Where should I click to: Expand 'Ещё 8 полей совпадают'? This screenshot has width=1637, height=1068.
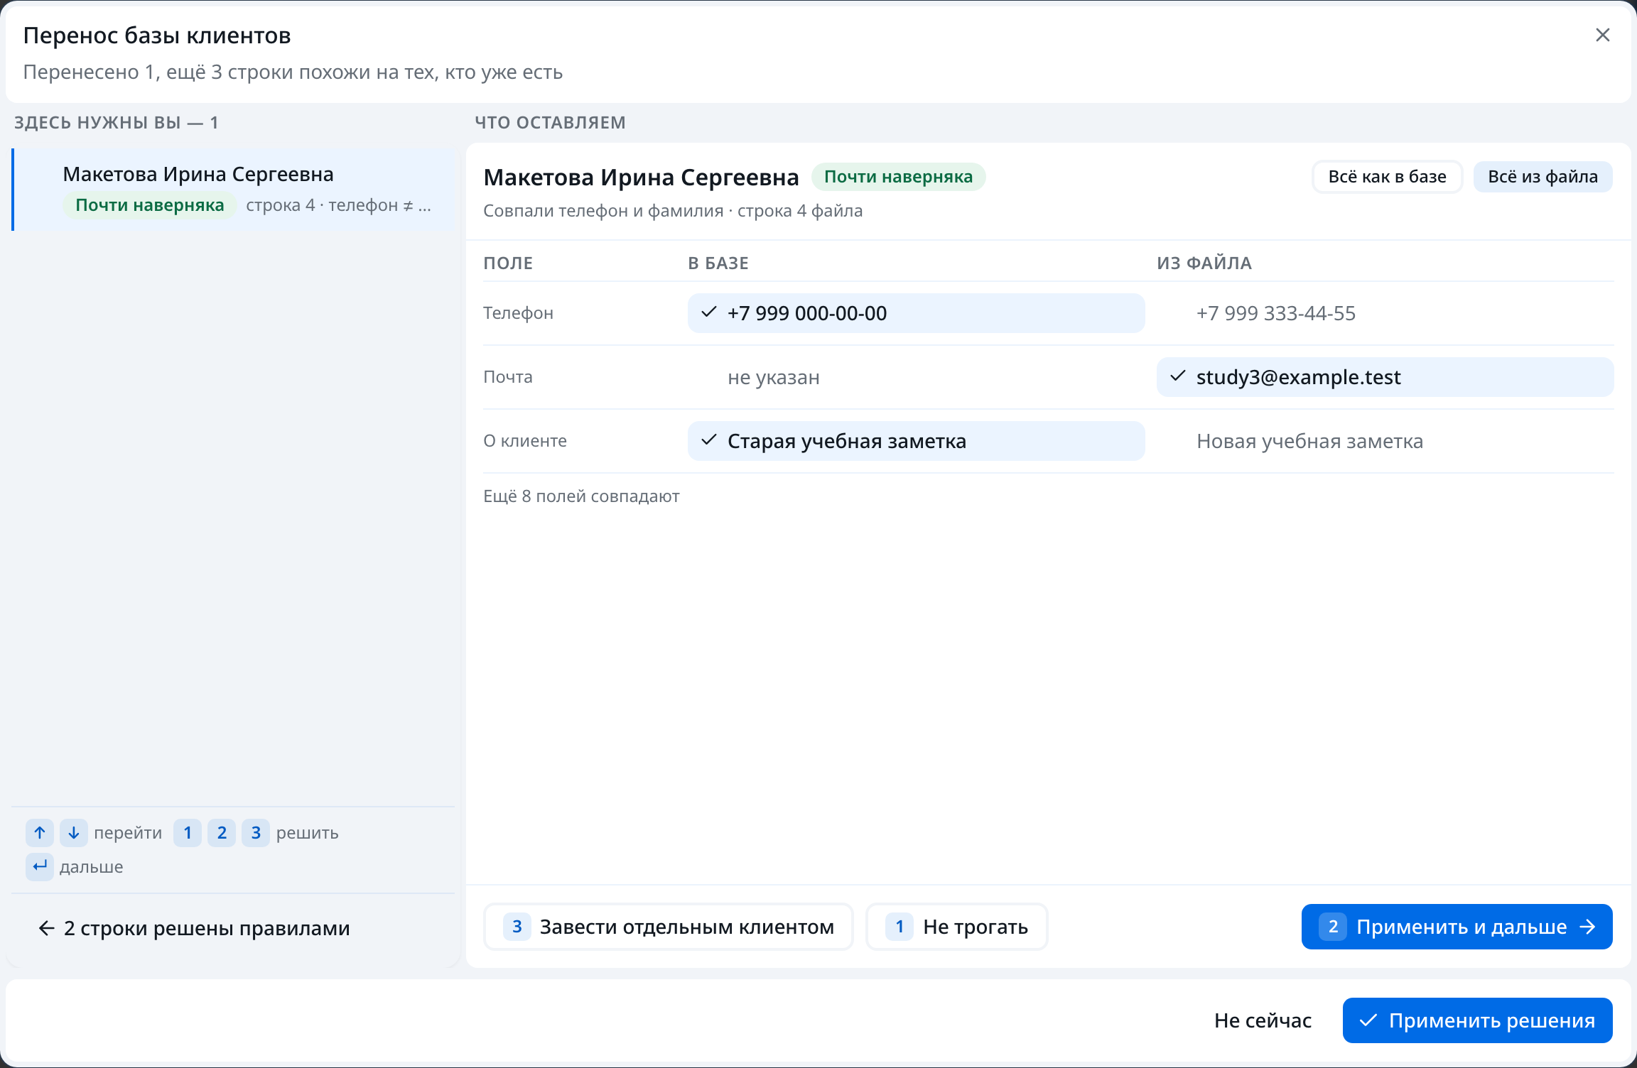[581, 496]
